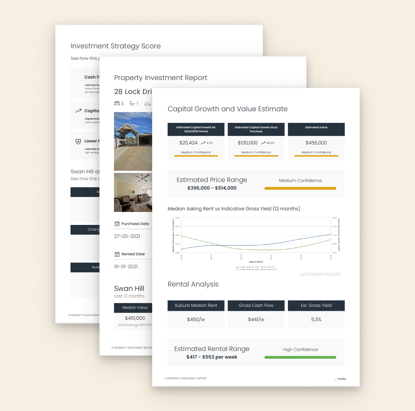Click the yellow Estimated Price Range confidence bar
This screenshot has height=411, width=415.
point(300,188)
